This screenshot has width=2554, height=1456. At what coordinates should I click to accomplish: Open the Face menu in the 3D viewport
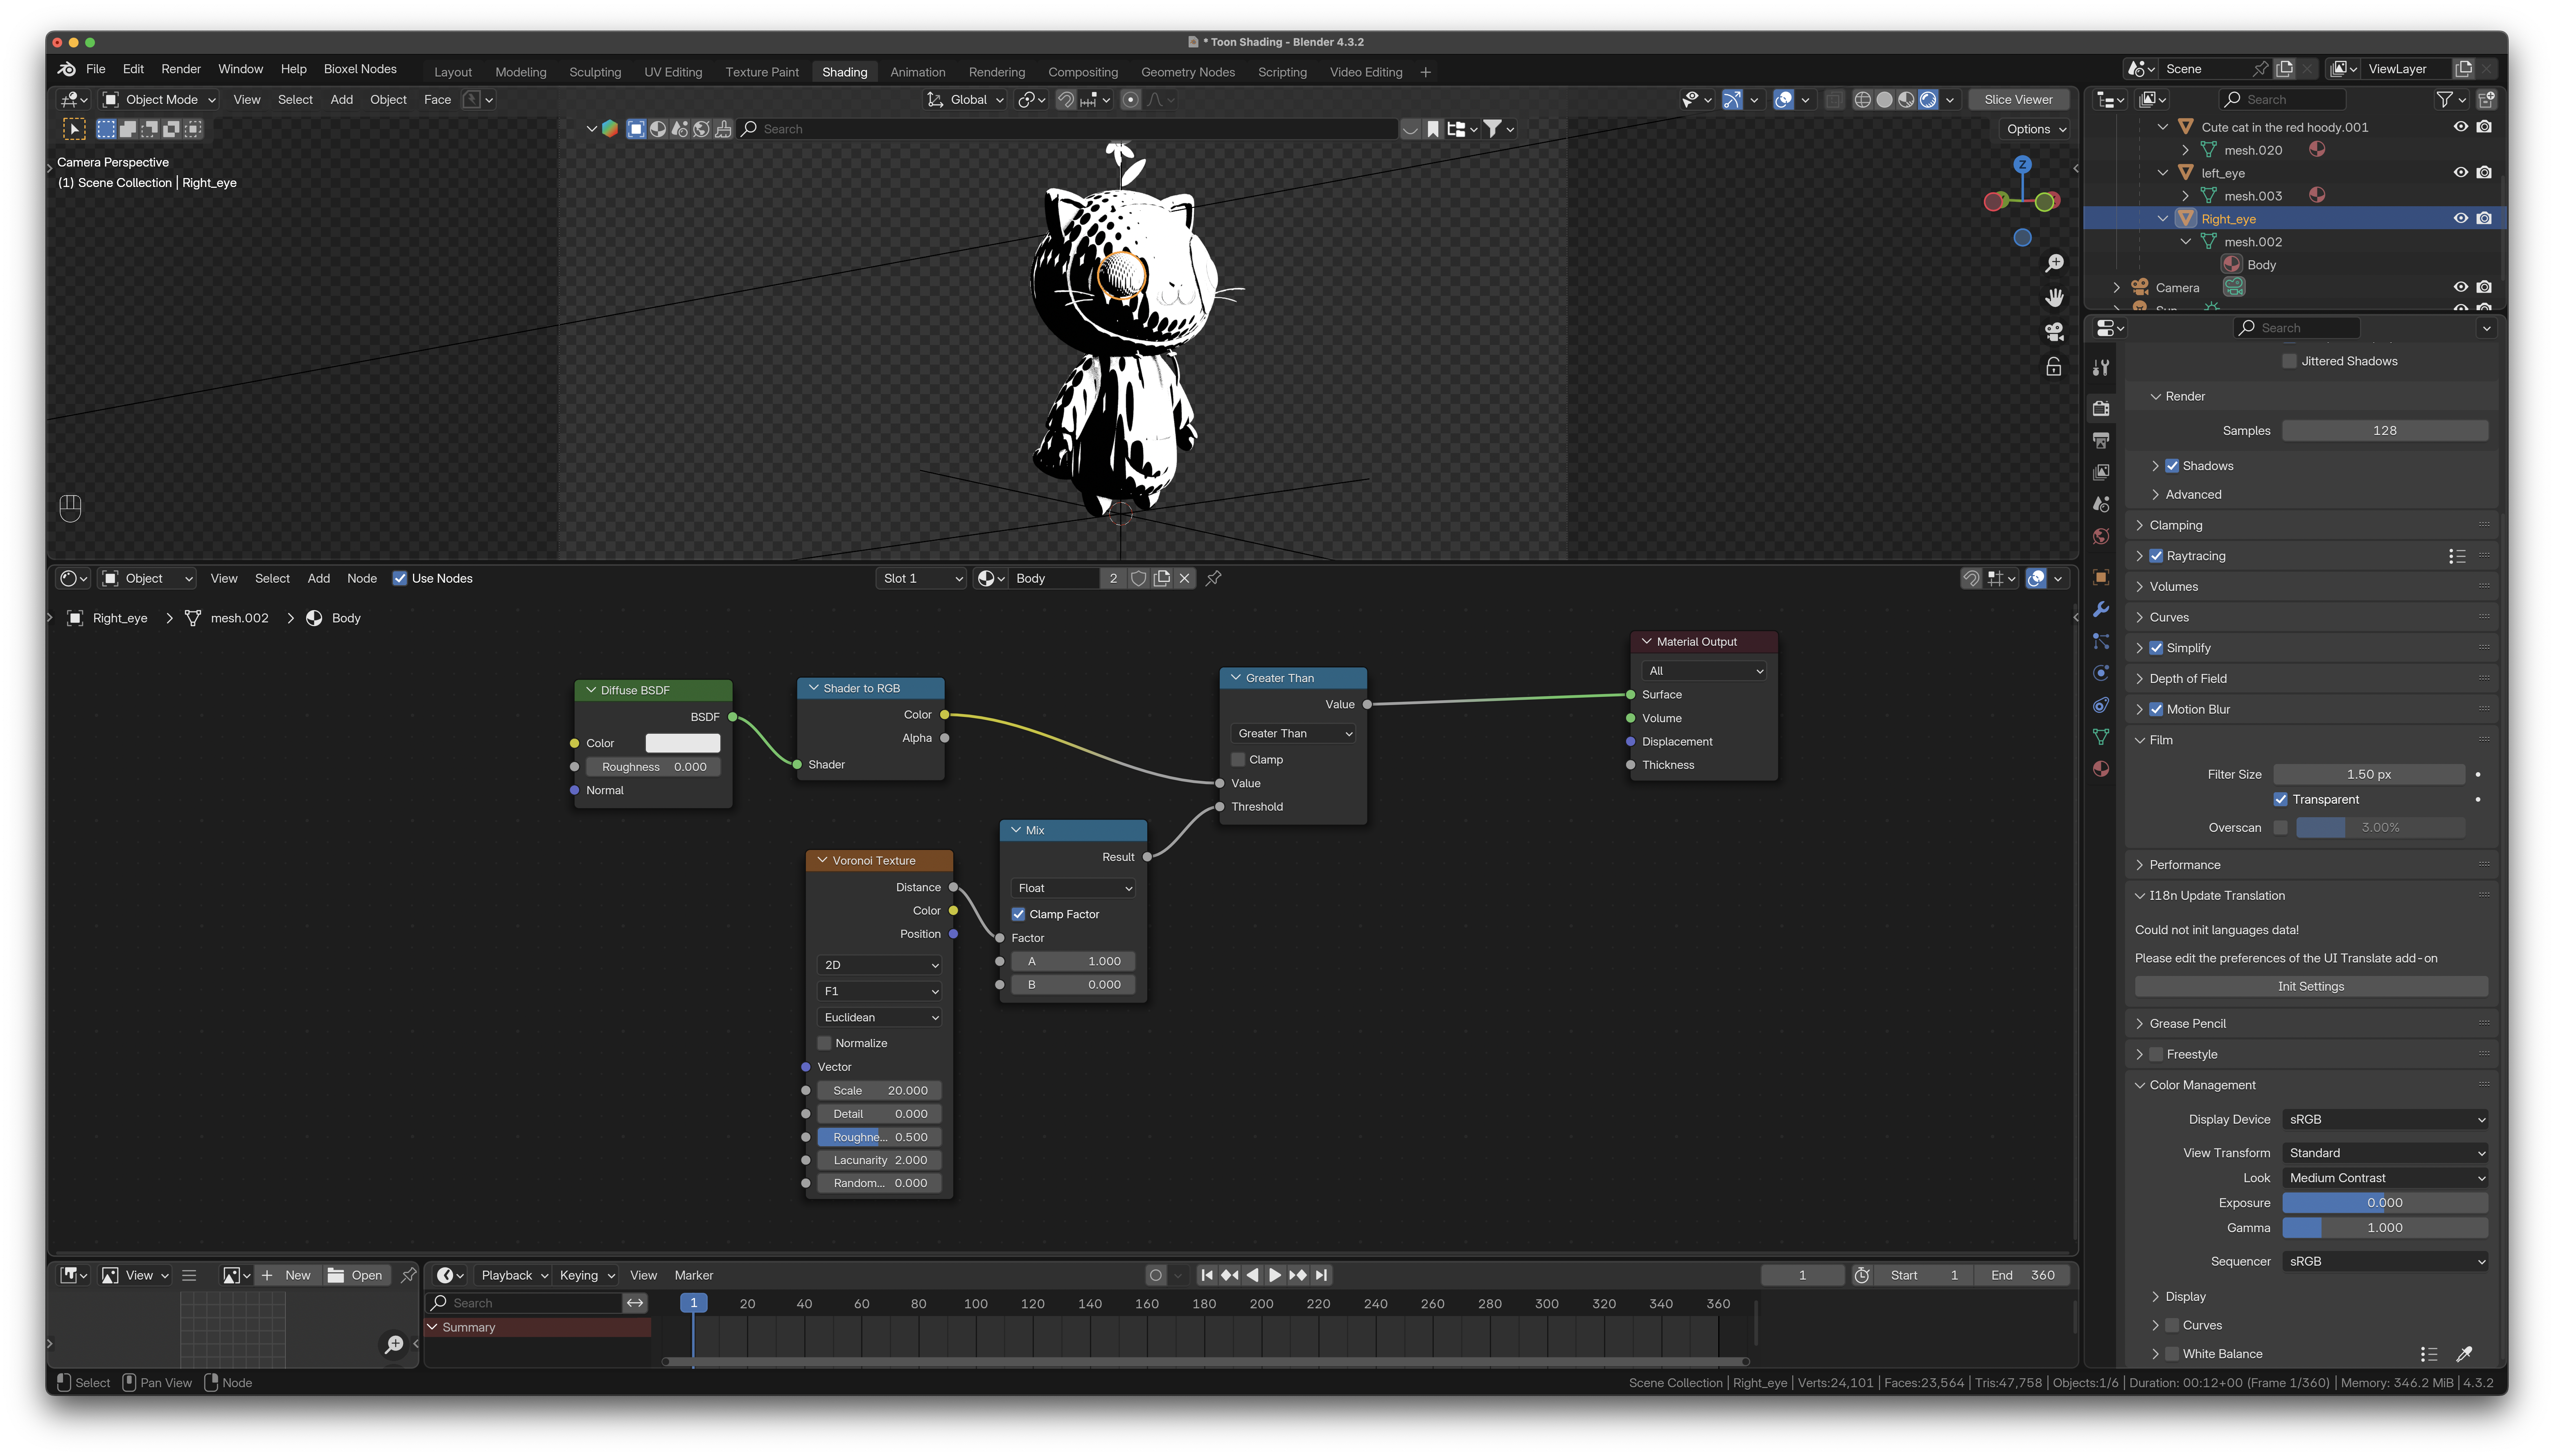(437, 100)
